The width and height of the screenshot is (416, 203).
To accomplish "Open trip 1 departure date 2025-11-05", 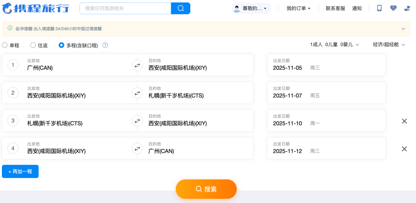I will [326, 65].
